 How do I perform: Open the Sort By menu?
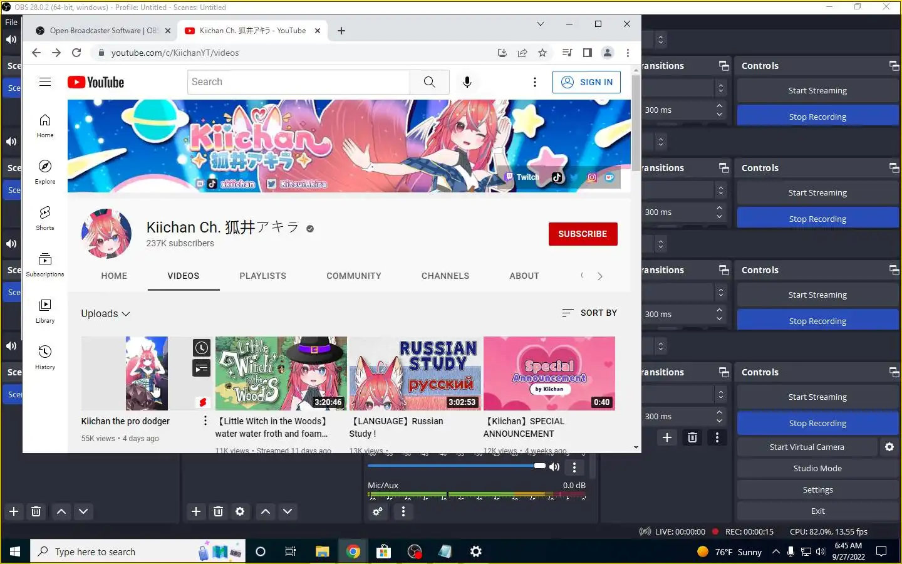(x=589, y=313)
